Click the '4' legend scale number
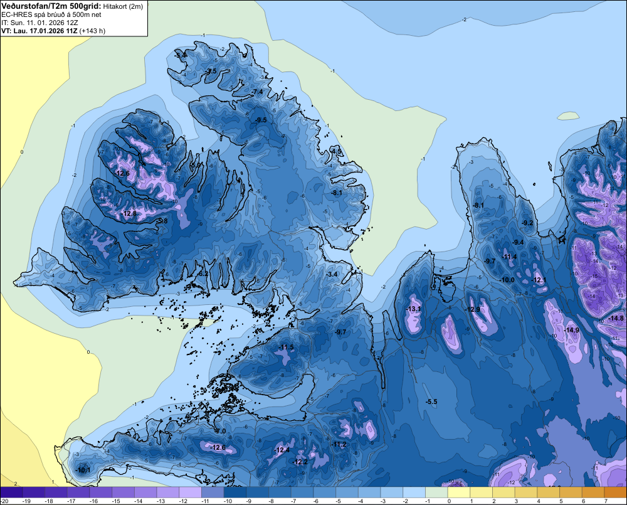 [539, 501]
